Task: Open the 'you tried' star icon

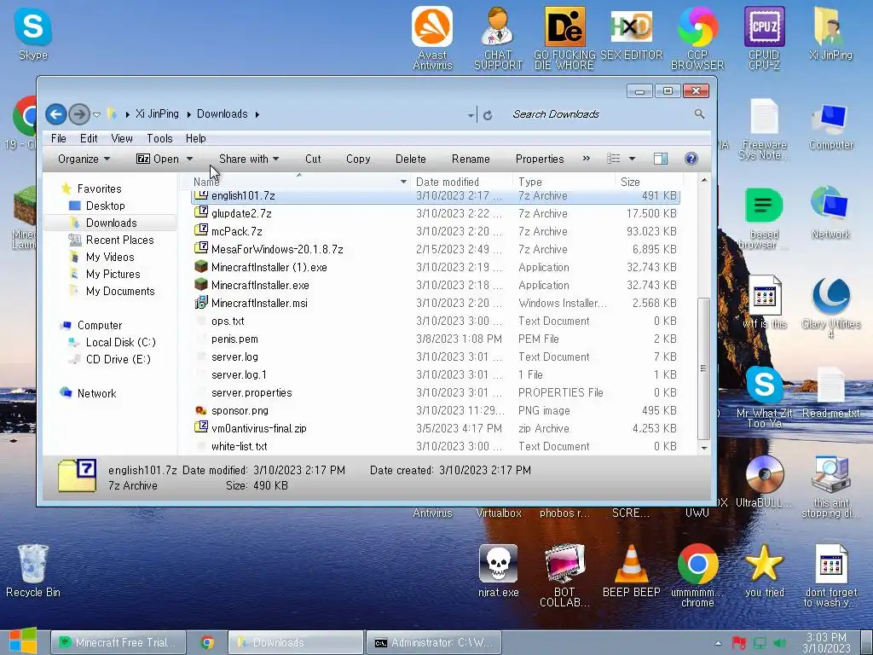Action: [764, 571]
